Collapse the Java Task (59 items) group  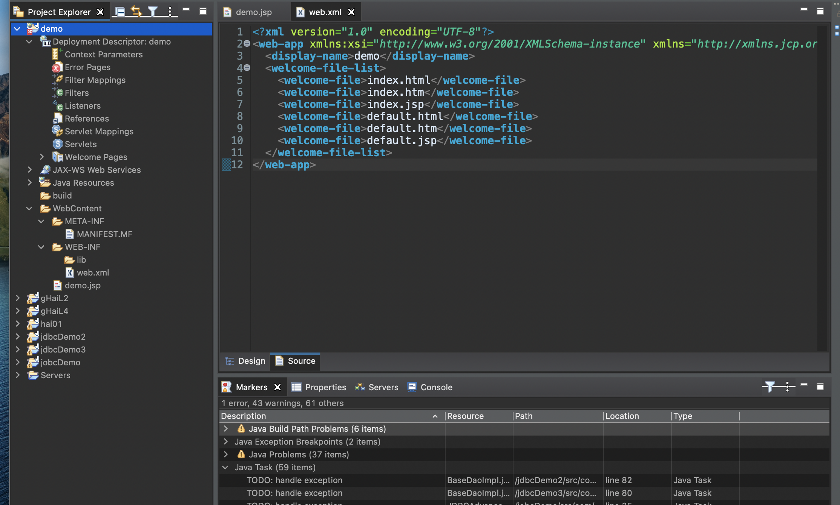coord(225,467)
